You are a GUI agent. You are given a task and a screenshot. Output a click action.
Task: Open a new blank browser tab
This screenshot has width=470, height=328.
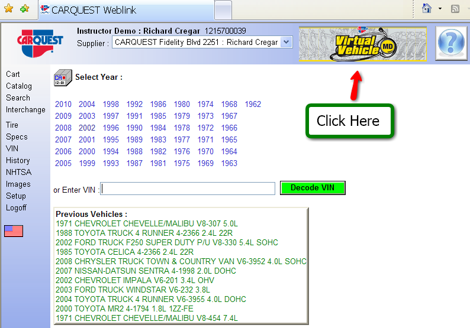223,11
